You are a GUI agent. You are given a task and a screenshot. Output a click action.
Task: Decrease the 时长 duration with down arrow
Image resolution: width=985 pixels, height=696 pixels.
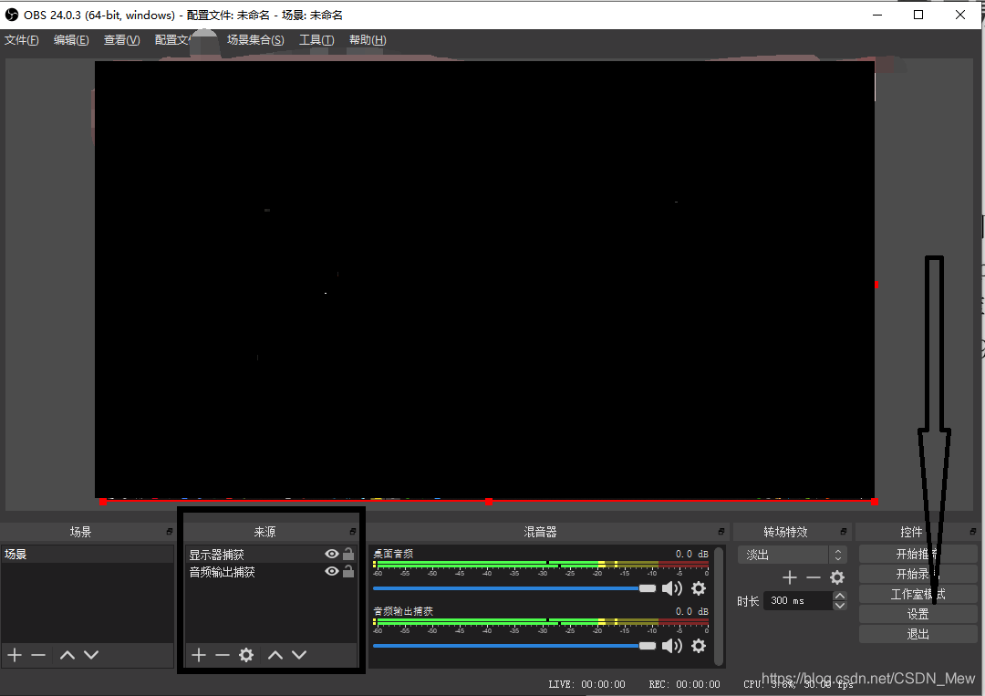(x=840, y=606)
